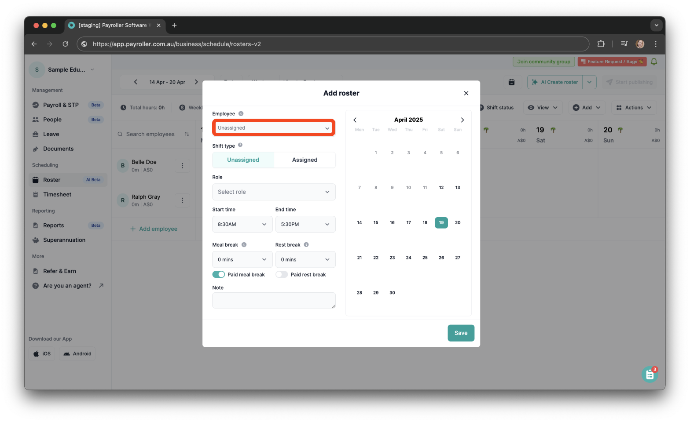The width and height of the screenshot is (690, 422).
Task: Toggle Paid meal break switch
Action: 219,275
